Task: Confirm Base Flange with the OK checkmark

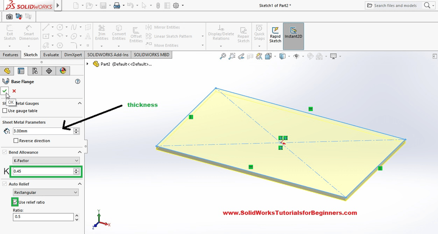Action: coord(5,91)
